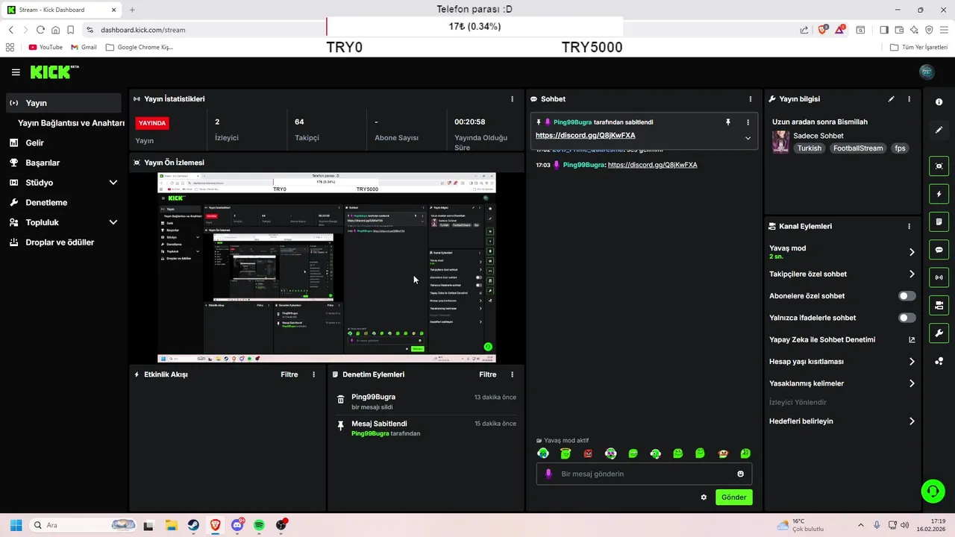Open the Brave Shields icon in address bar
Image resolution: width=955 pixels, height=537 pixels.
click(x=823, y=30)
